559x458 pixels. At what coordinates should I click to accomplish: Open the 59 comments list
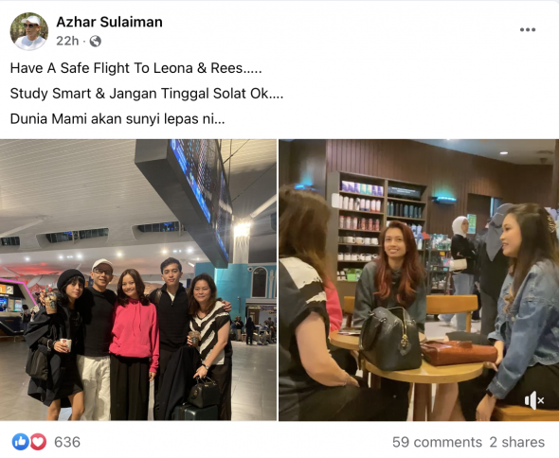click(x=437, y=442)
